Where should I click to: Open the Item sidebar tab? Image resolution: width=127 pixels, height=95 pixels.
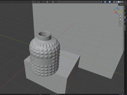click(125, 8)
